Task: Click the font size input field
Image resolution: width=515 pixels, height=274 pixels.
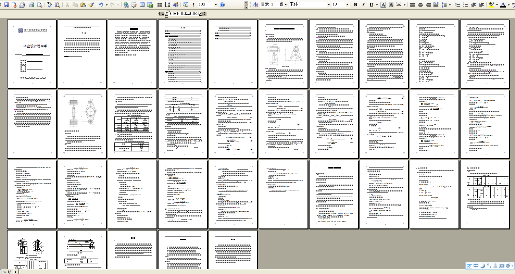Action: point(338,4)
